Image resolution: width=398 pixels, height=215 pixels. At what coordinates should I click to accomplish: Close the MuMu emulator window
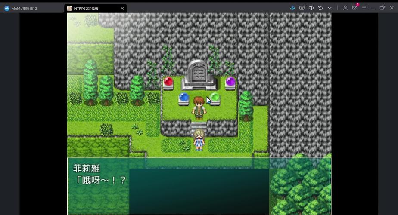392,8
